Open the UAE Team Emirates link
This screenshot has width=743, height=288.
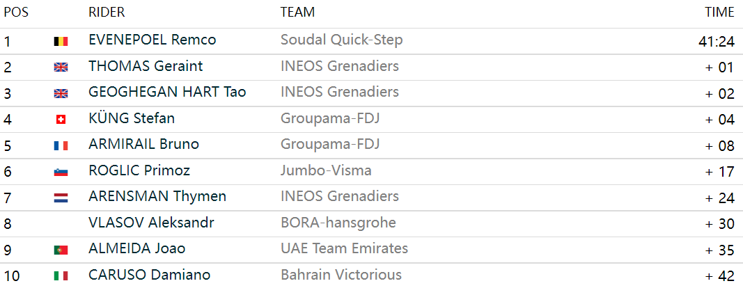[x=344, y=248]
